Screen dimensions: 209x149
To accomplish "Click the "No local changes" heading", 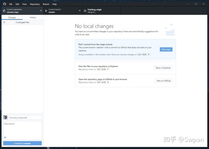I will click(94, 26).
